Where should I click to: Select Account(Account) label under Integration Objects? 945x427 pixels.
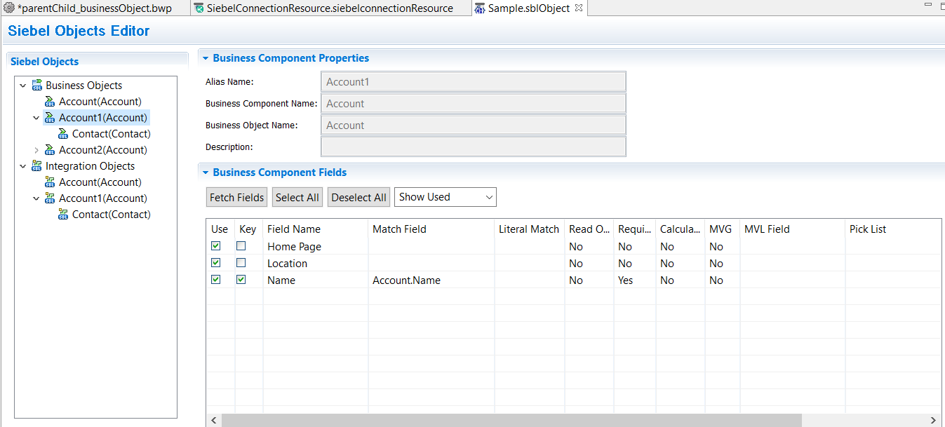coord(100,182)
